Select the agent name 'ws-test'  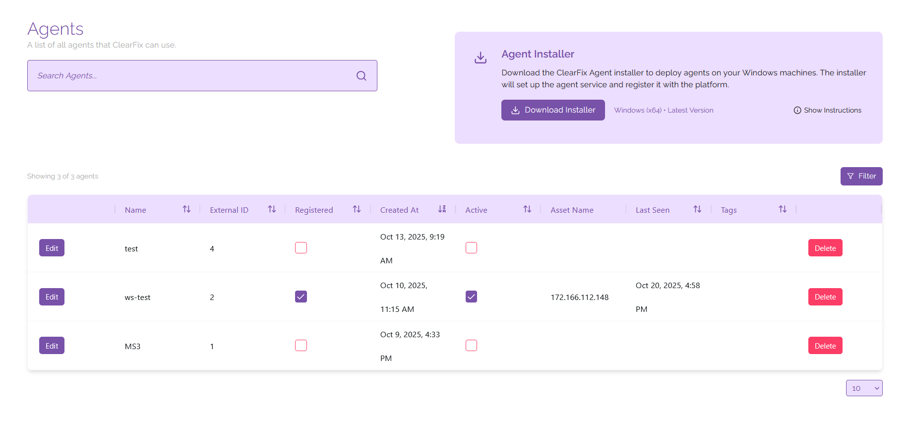tap(137, 298)
